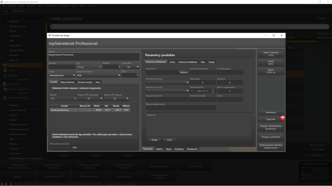Toggle the Niewidoczne checkbox in background window

[316, 37]
